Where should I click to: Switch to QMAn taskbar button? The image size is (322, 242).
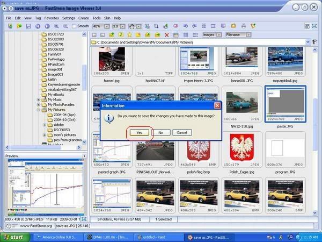pos(108,237)
